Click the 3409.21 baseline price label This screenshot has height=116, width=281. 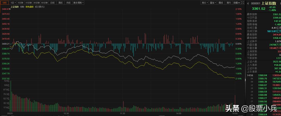[5, 44]
